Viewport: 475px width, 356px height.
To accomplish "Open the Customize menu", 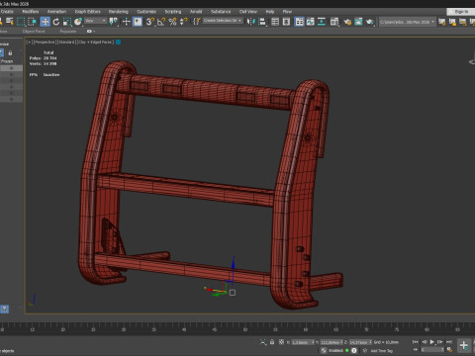I will tap(146, 12).
